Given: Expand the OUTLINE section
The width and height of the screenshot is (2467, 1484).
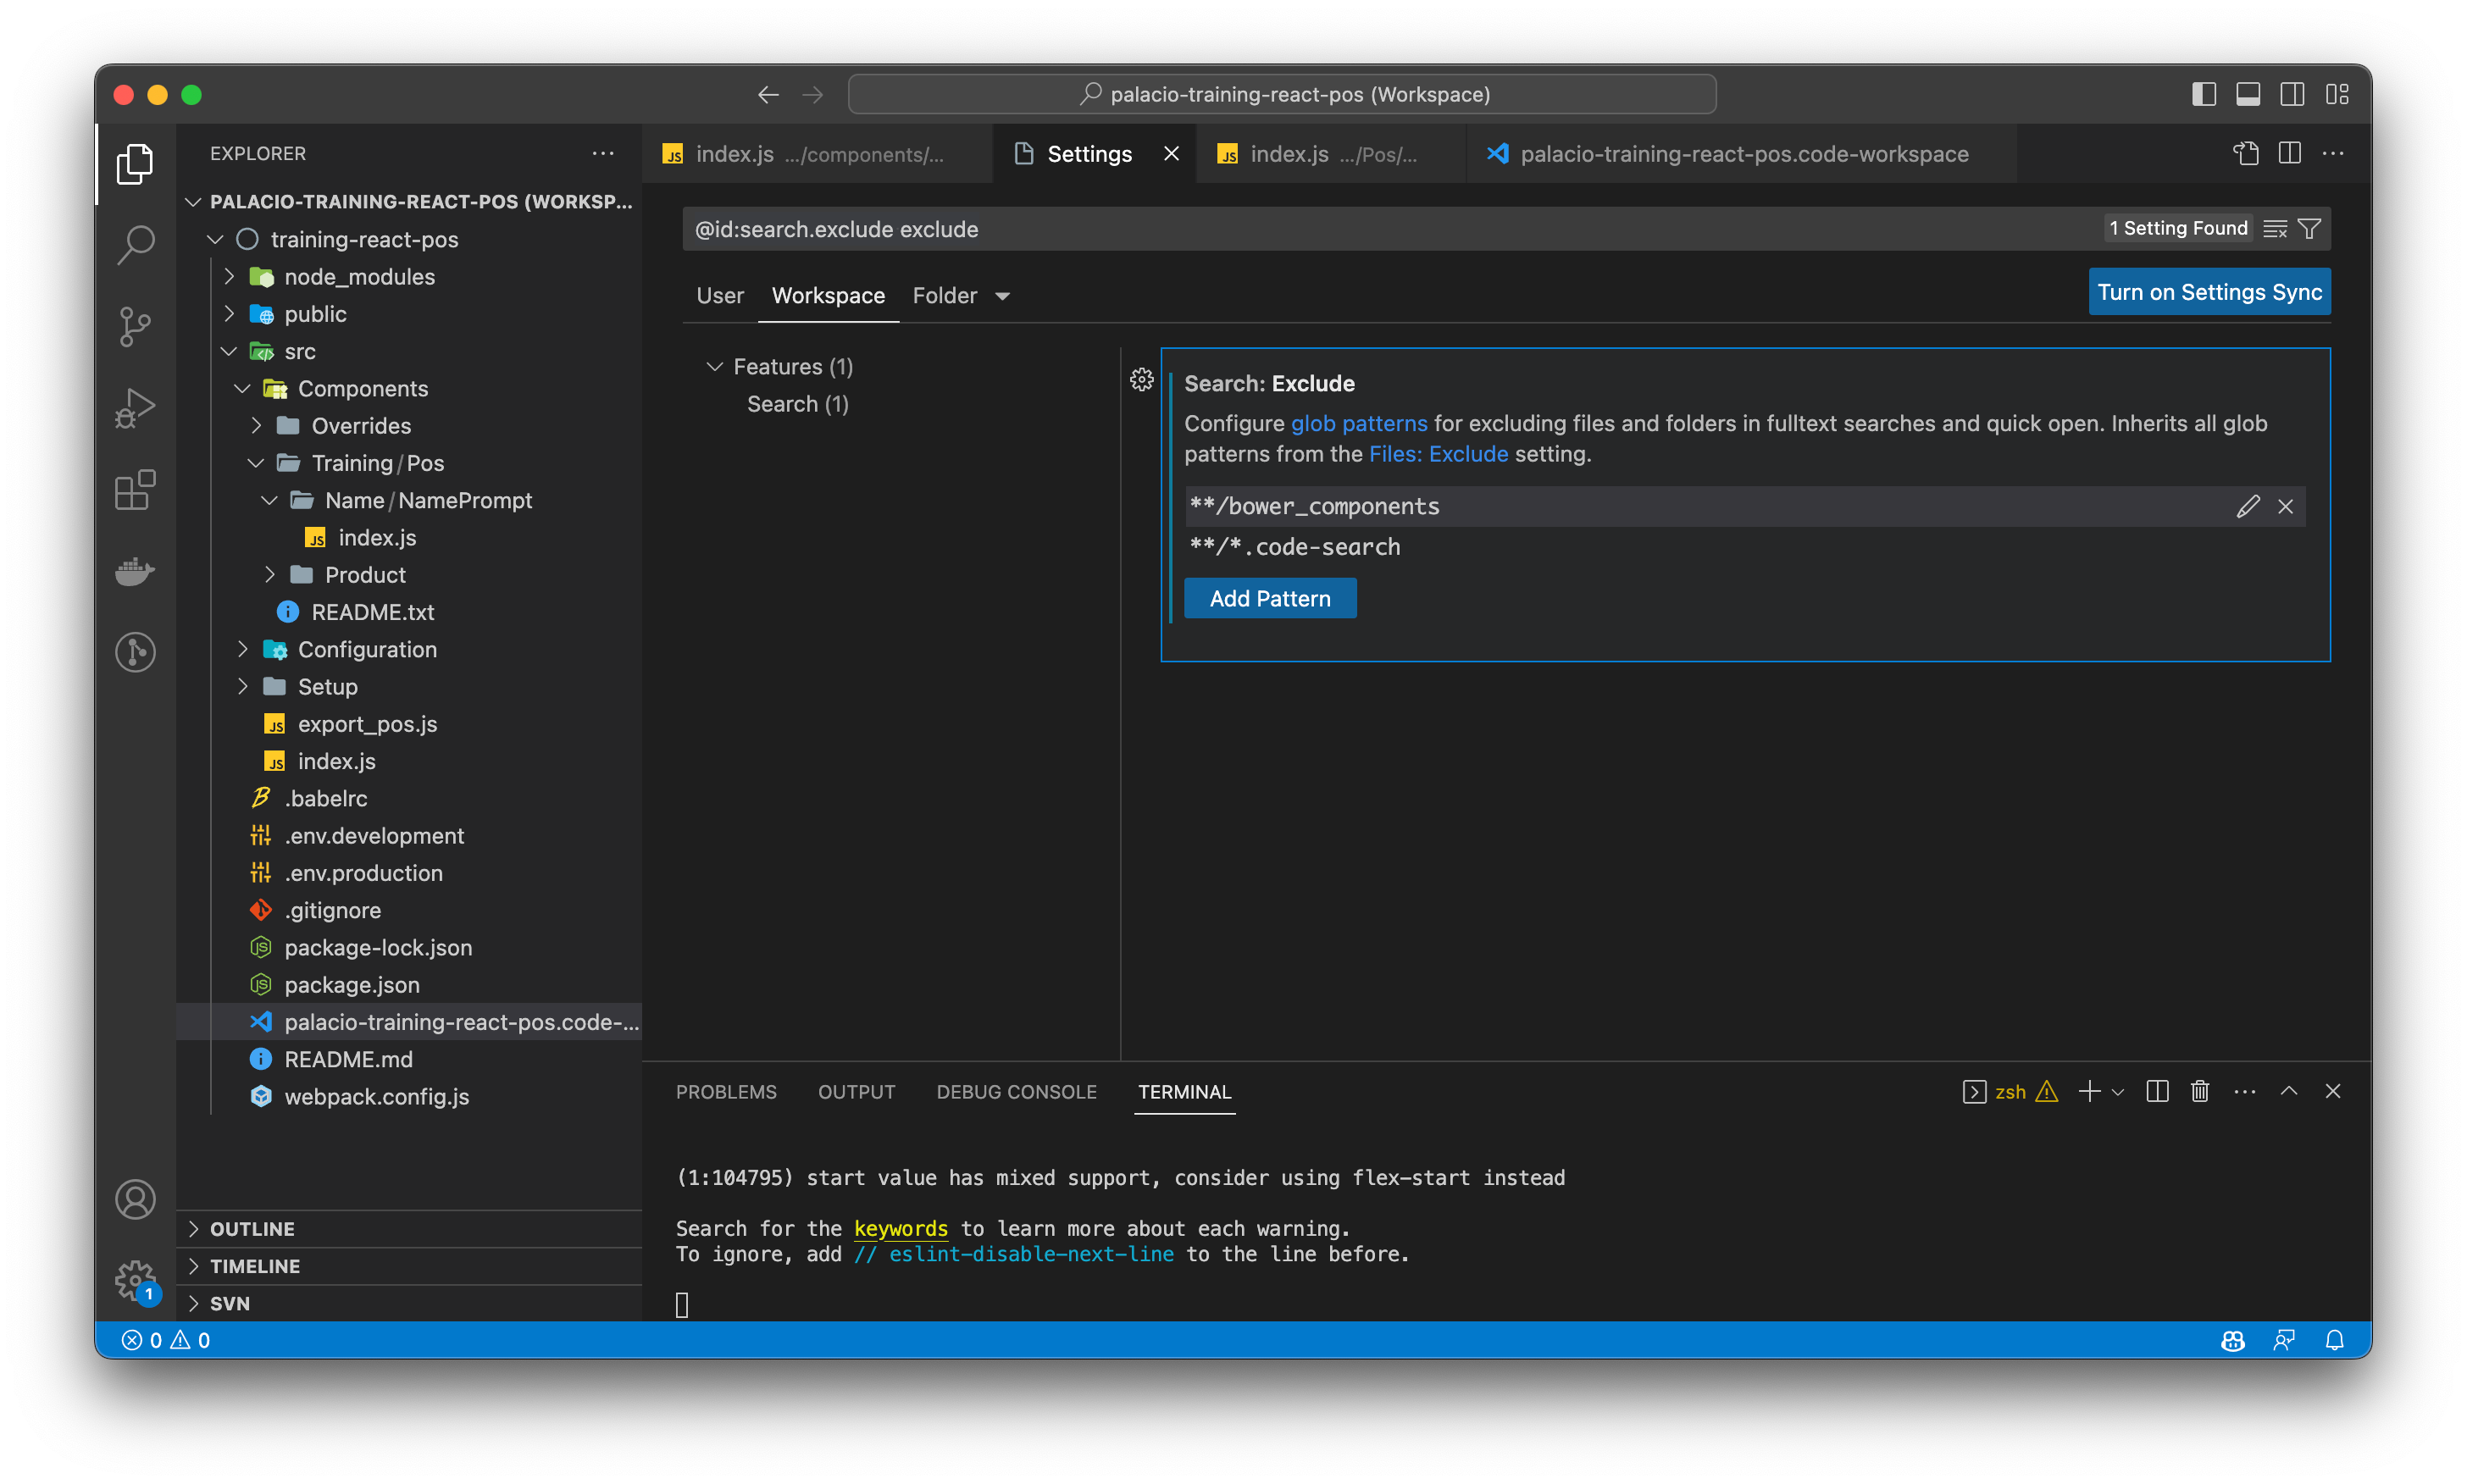Looking at the screenshot, I should pos(194,1228).
